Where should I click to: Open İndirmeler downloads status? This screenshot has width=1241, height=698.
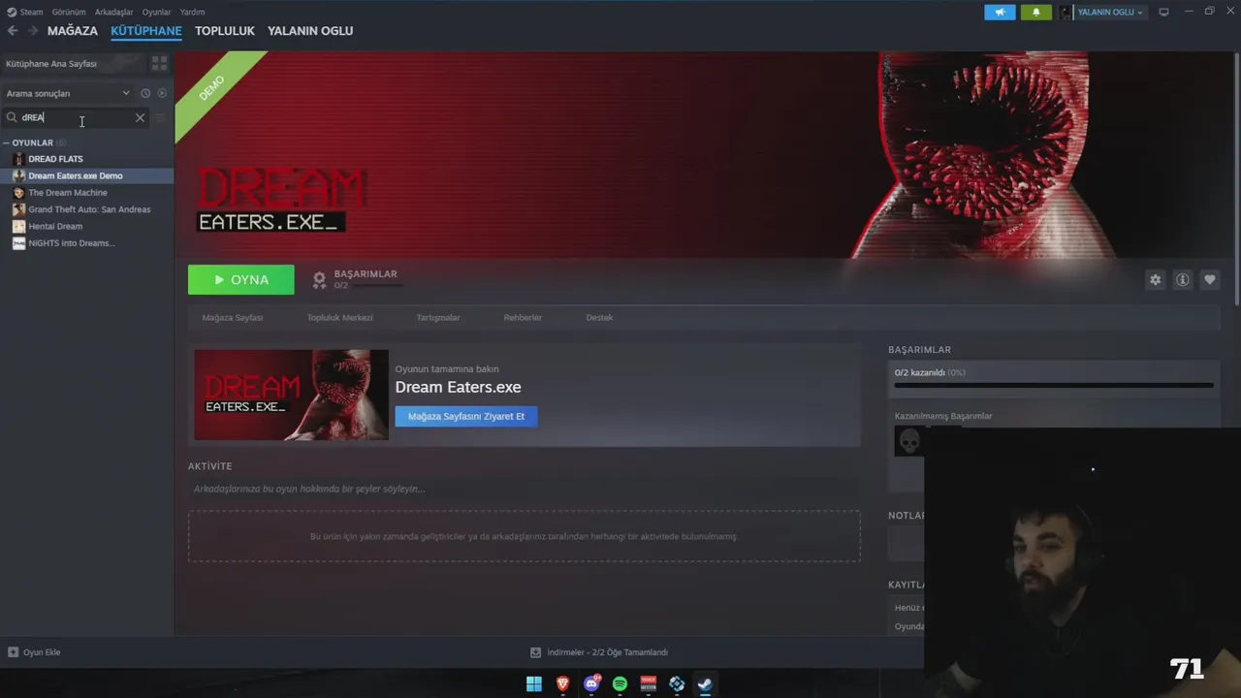[599, 652]
